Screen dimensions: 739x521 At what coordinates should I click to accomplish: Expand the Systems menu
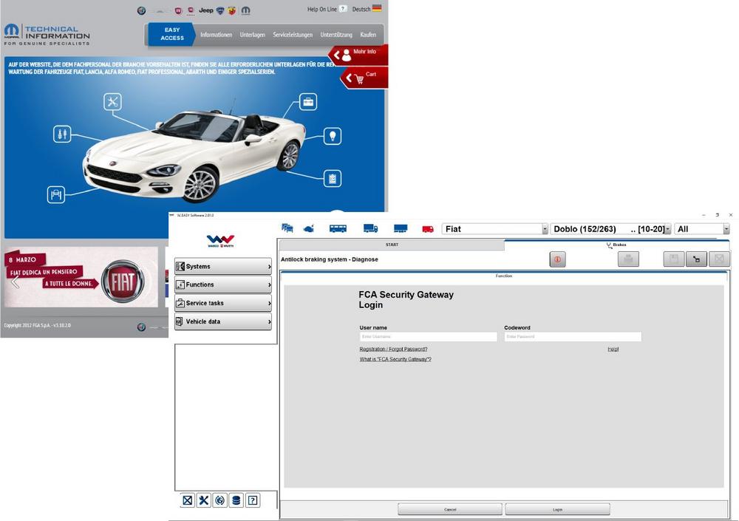(223, 266)
